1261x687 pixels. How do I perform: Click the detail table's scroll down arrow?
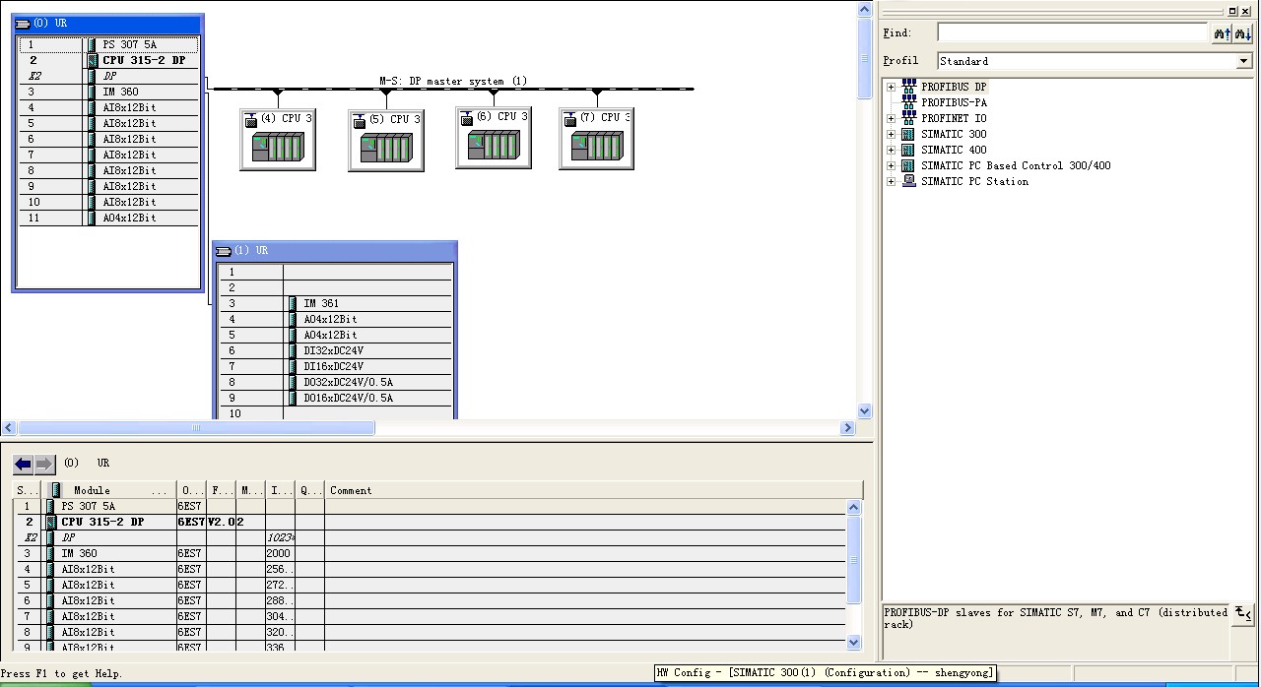854,643
